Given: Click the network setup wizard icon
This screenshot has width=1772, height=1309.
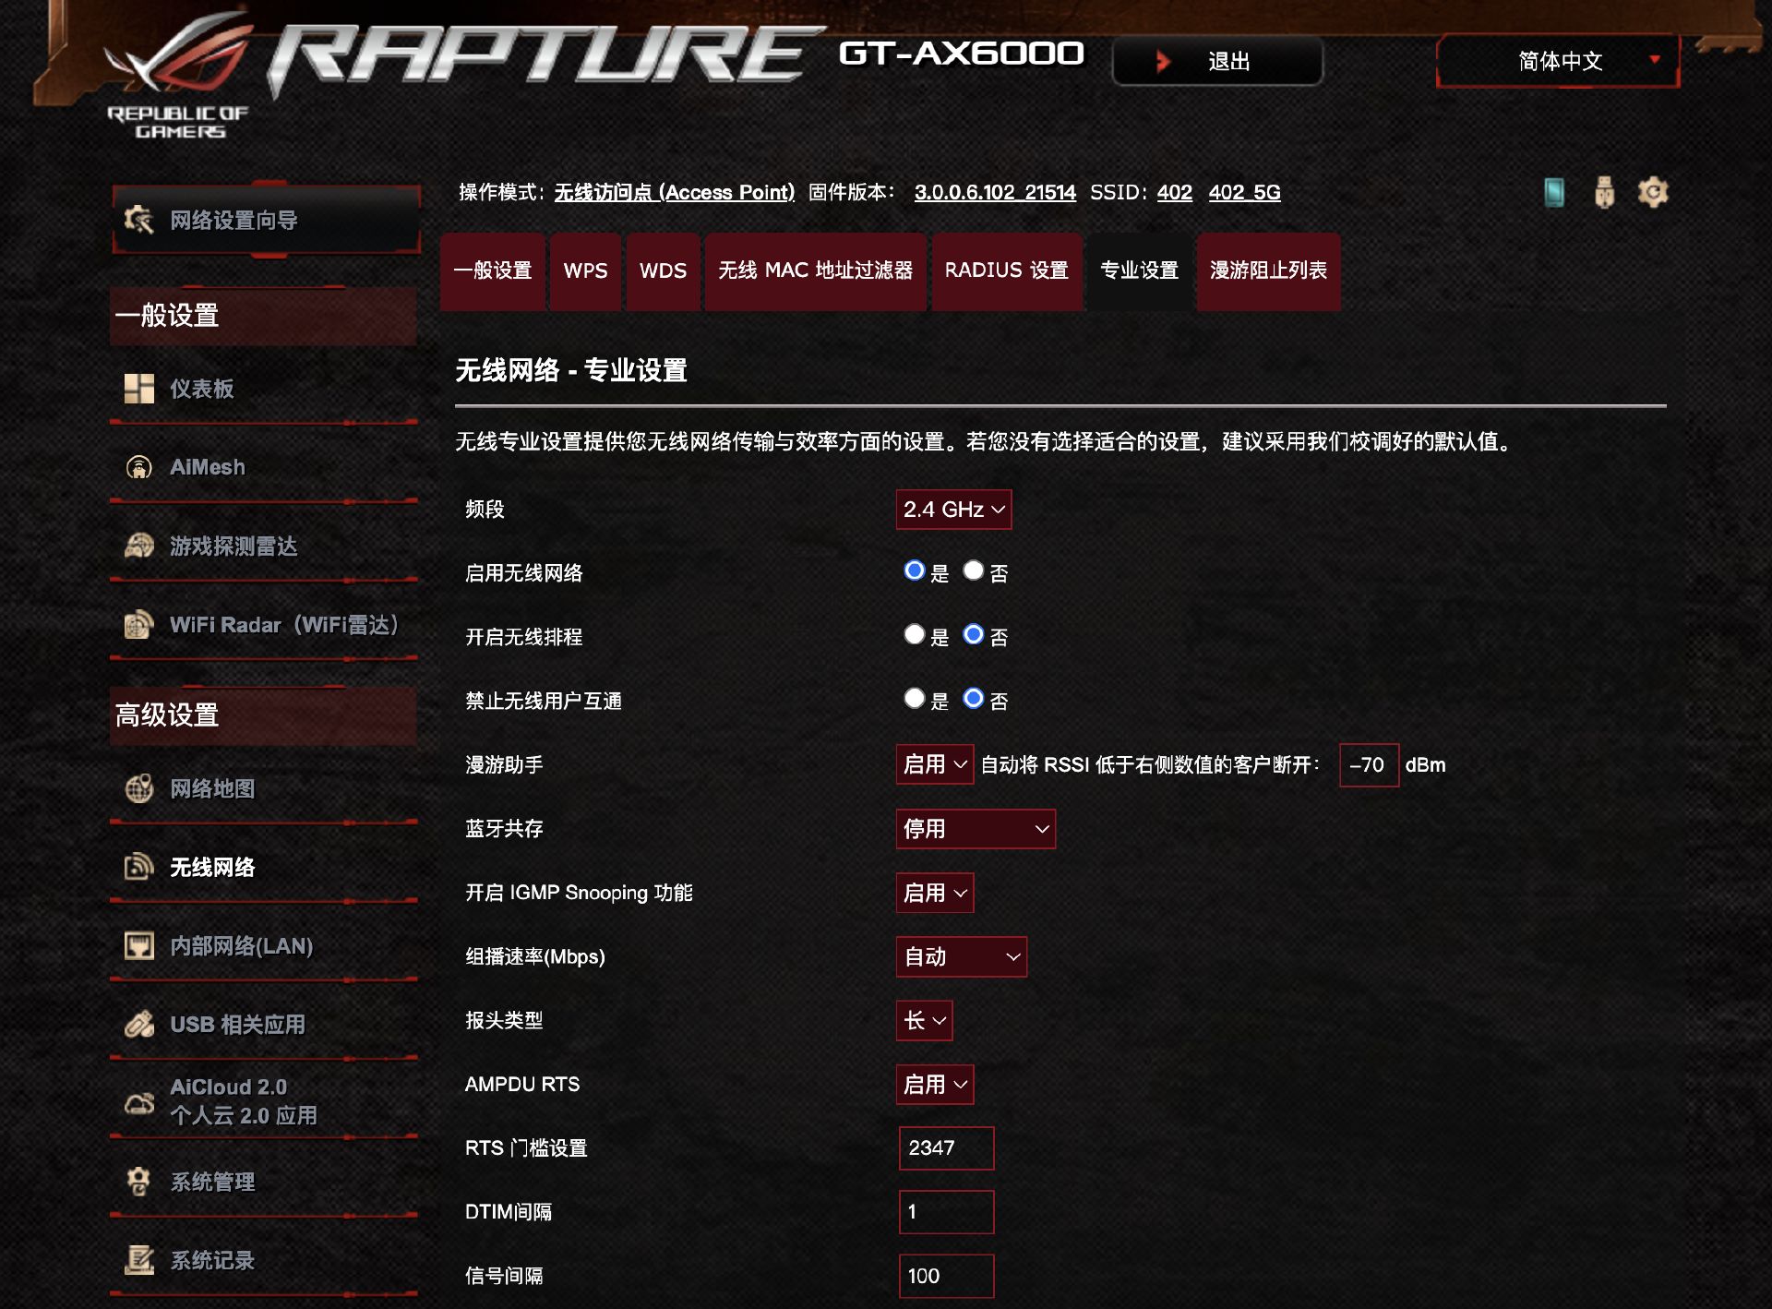Looking at the screenshot, I should (x=138, y=220).
